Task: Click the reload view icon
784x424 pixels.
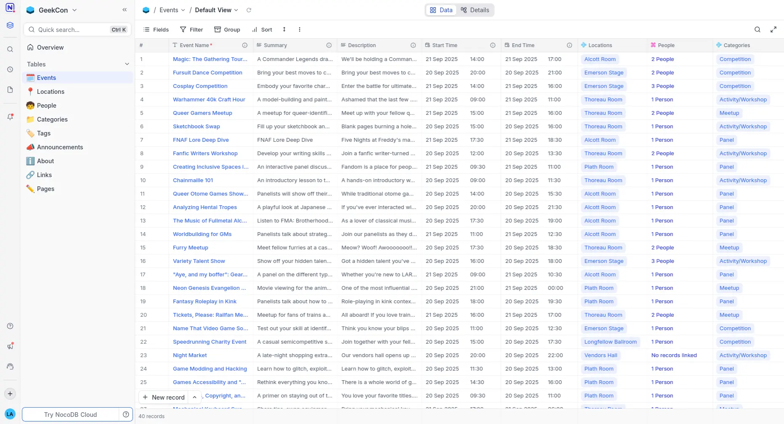Action: [249, 10]
